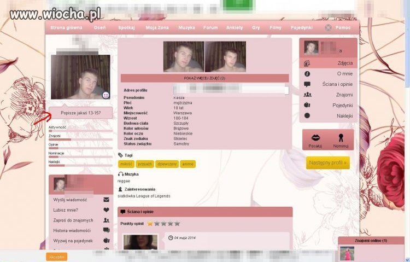Image resolution: width=410 pixels, height=262 pixels.
Task: Open the online friend's avatar thumbnail
Action: (x=347, y=253)
